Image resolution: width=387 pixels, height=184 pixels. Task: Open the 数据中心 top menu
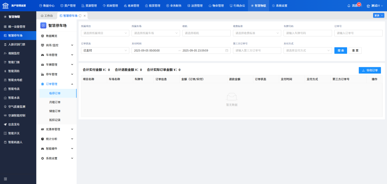pos(47,6)
